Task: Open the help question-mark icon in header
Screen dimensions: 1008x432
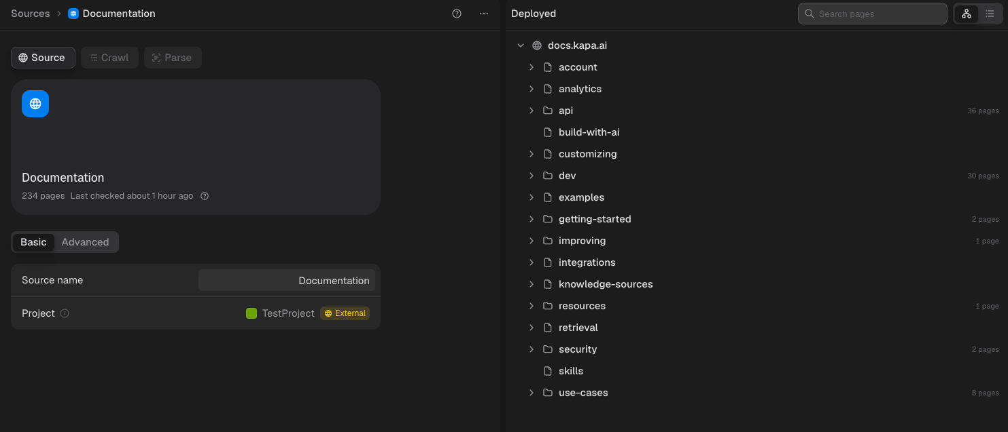Action: pos(457,14)
